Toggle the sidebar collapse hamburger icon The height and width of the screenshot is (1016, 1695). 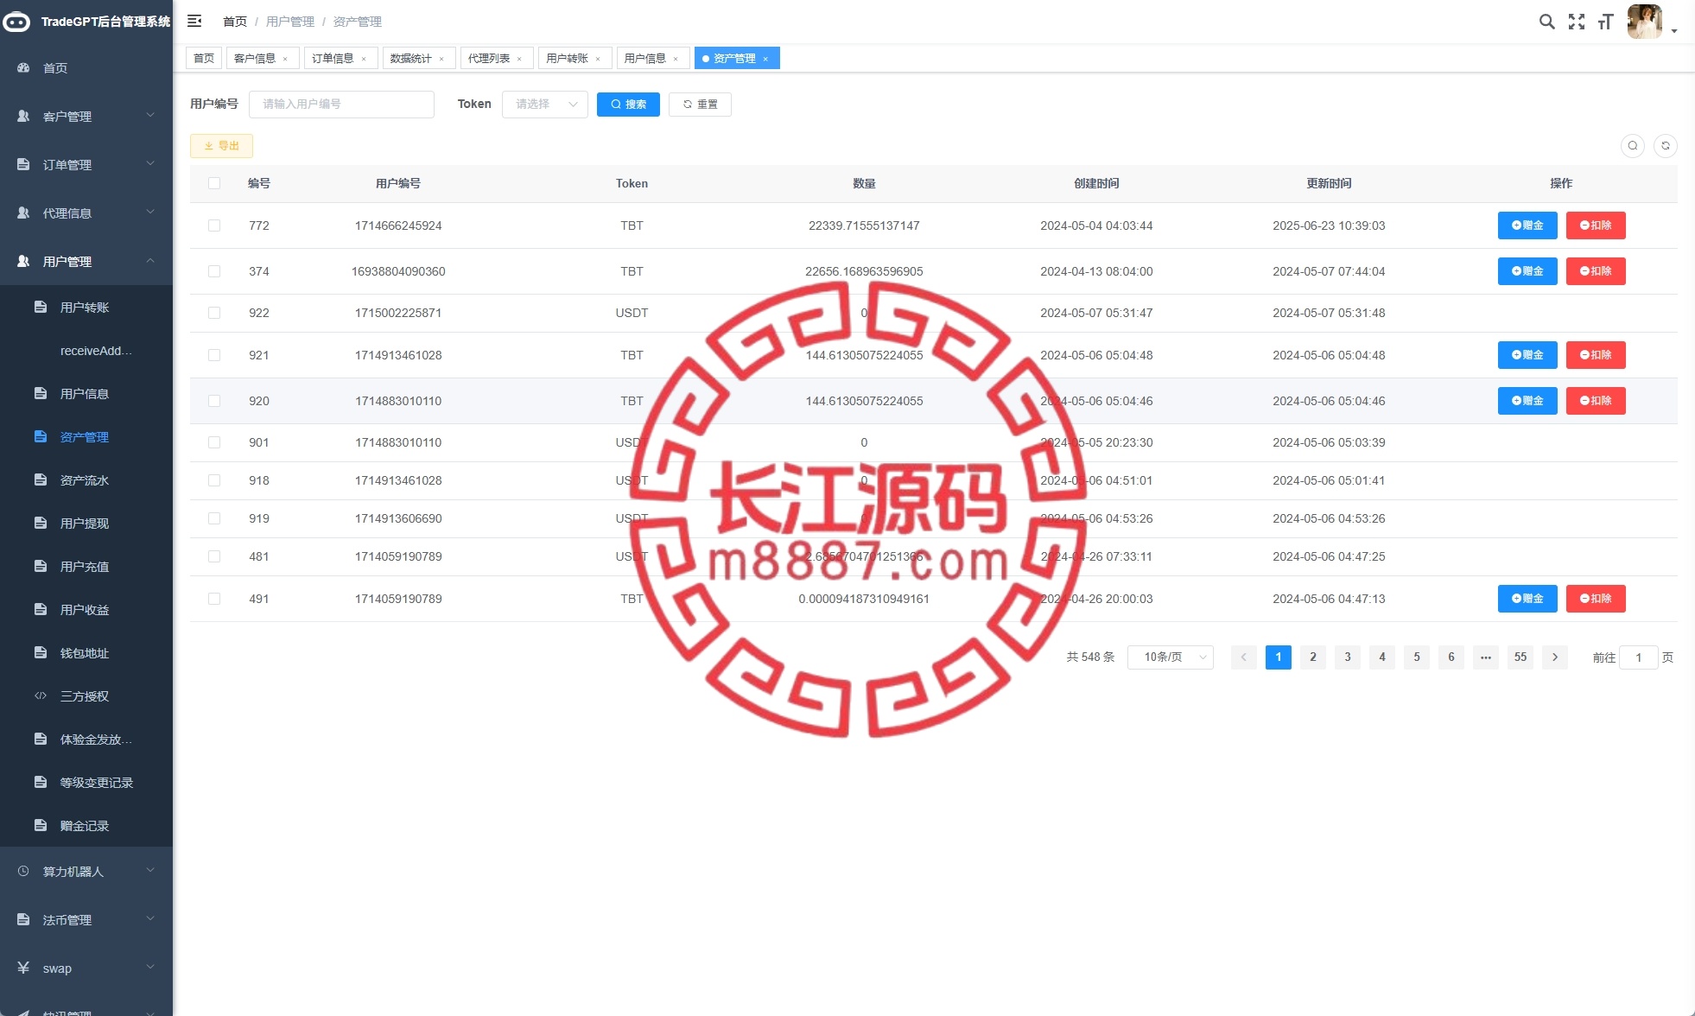point(194,21)
